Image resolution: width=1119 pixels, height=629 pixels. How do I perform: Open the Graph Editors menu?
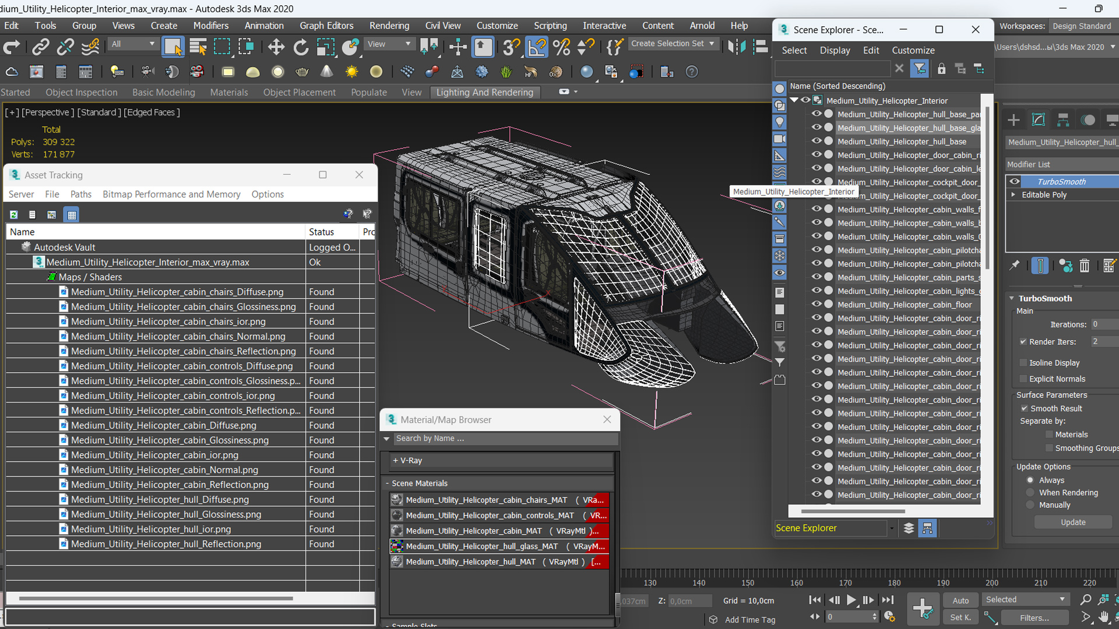point(326,26)
